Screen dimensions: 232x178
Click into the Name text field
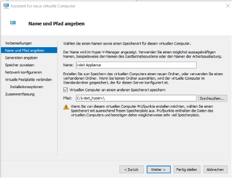[136, 65]
